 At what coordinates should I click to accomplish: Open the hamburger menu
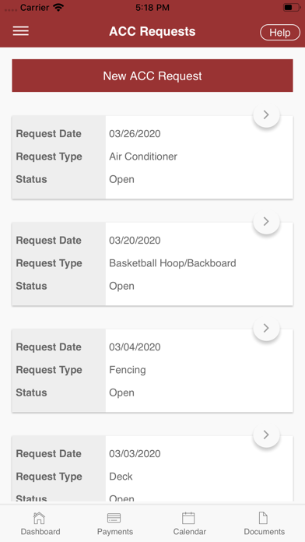click(x=21, y=31)
